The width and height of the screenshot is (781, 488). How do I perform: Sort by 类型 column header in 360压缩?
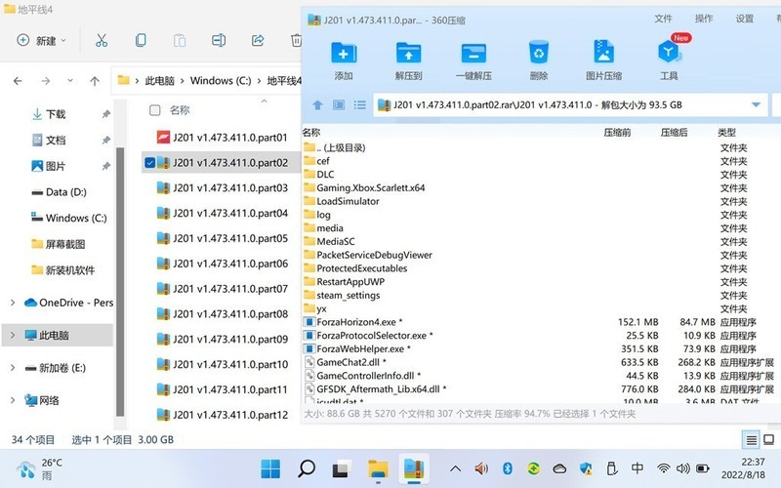pyautogui.click(x=726, y=133)
